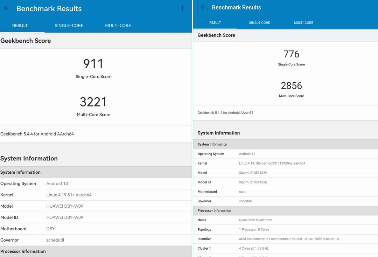This screenshot has height=257, width=378.
Task: Click Xiaomi 21051182G Model value
Action: 253,173
